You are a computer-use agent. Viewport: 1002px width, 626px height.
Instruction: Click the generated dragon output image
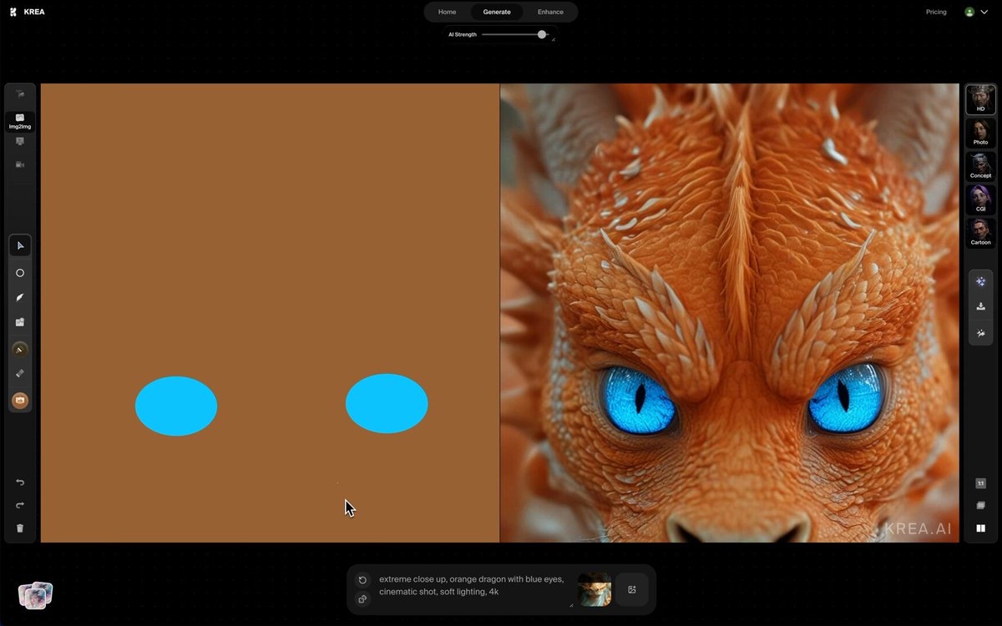[x=729, y=313]
